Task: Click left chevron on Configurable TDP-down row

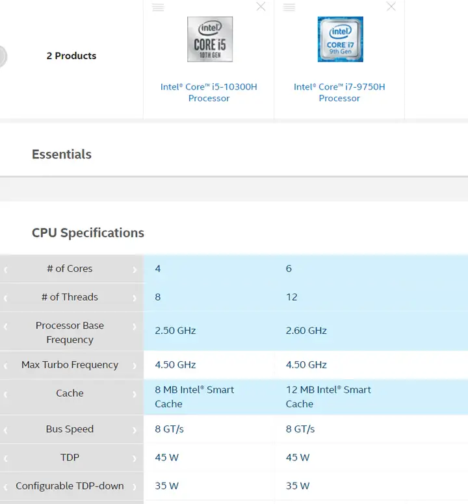Action: pyautogui.click(x=5, y=487)
